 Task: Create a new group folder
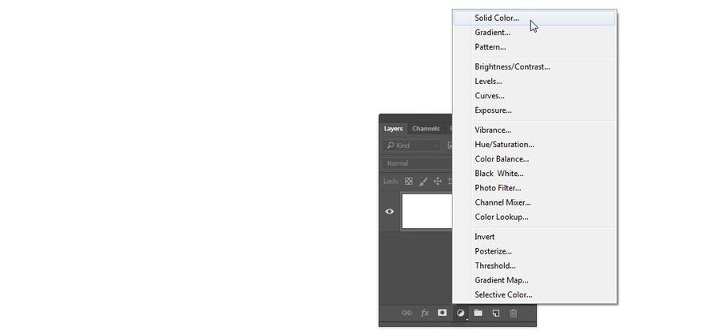point(478,313)
